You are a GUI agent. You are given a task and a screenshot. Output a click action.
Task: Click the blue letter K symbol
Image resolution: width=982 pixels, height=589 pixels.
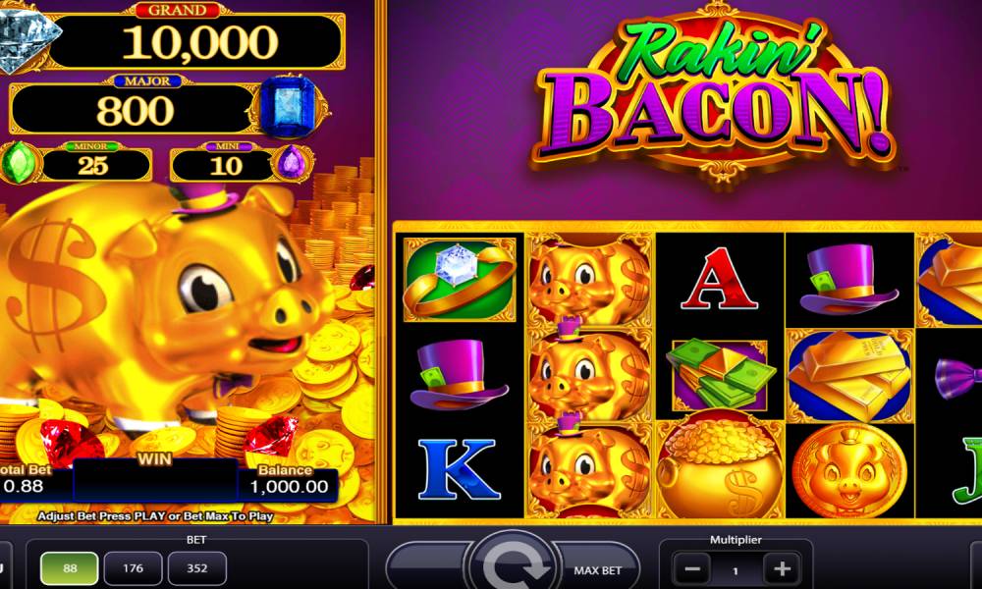(x=459, y=469)
